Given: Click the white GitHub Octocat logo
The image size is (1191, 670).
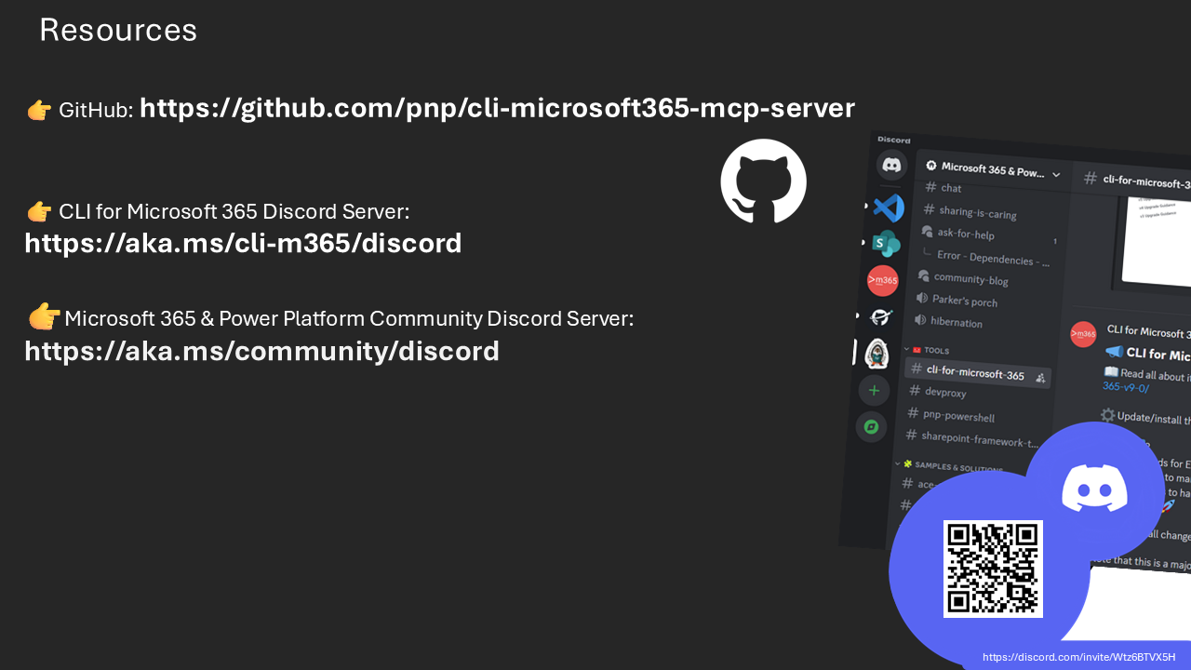Looking at the screenshot, I should coord(763,181).
